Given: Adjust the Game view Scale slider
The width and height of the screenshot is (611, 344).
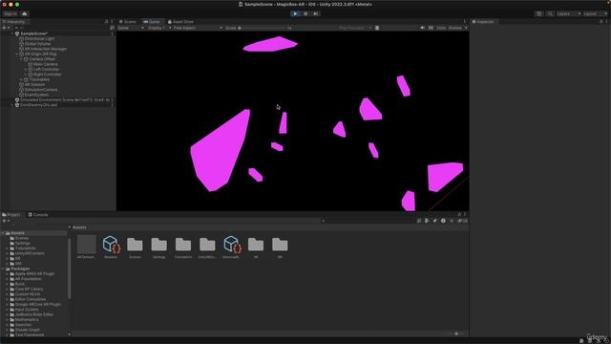Looking at the screenshot, I should 262,28.
